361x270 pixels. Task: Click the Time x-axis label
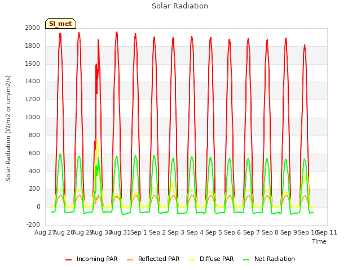pos(319,241)
